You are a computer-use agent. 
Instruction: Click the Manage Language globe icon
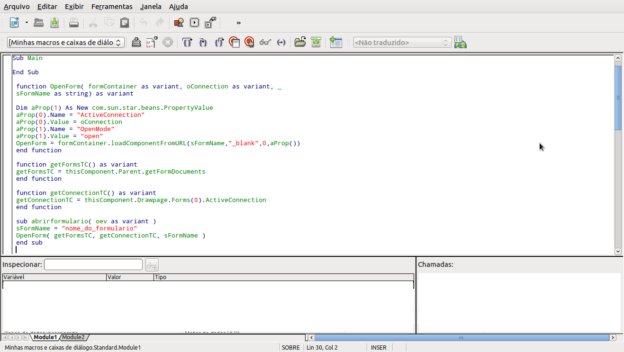coord(460,42)
